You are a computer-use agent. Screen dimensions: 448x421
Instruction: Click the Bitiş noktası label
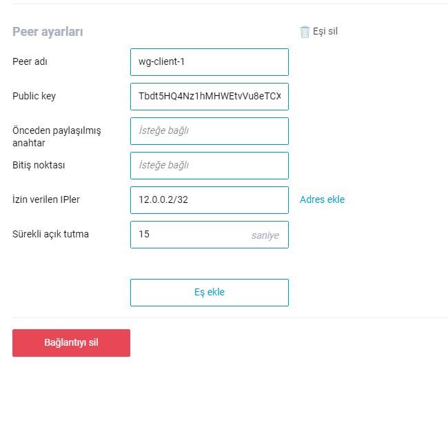pyautogui.click(x=39, y=165)
